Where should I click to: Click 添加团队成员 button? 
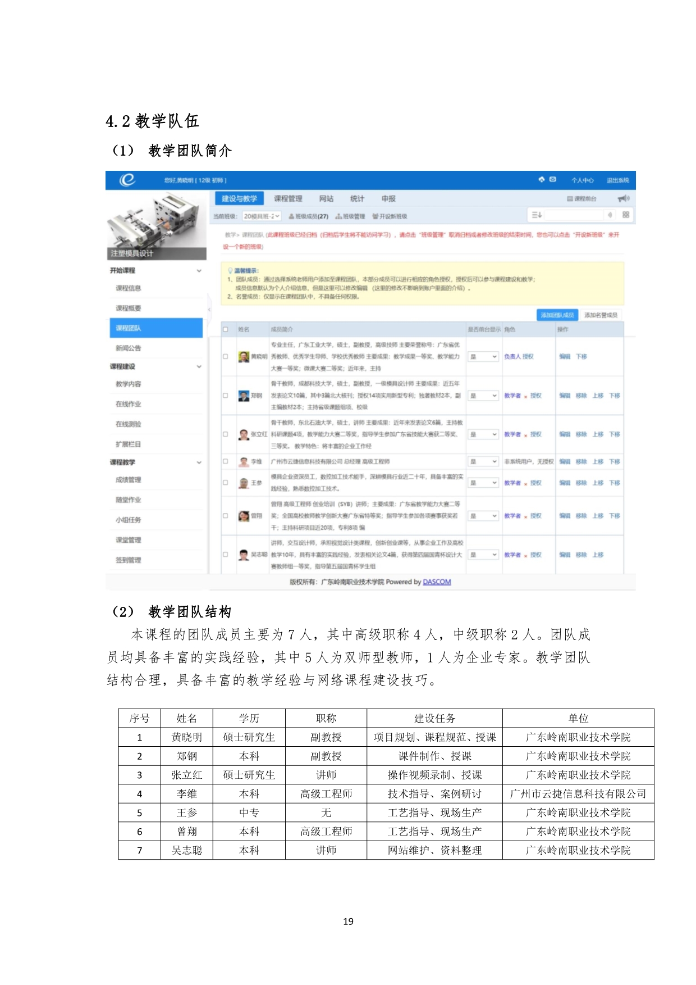click(x=557, y=315)
